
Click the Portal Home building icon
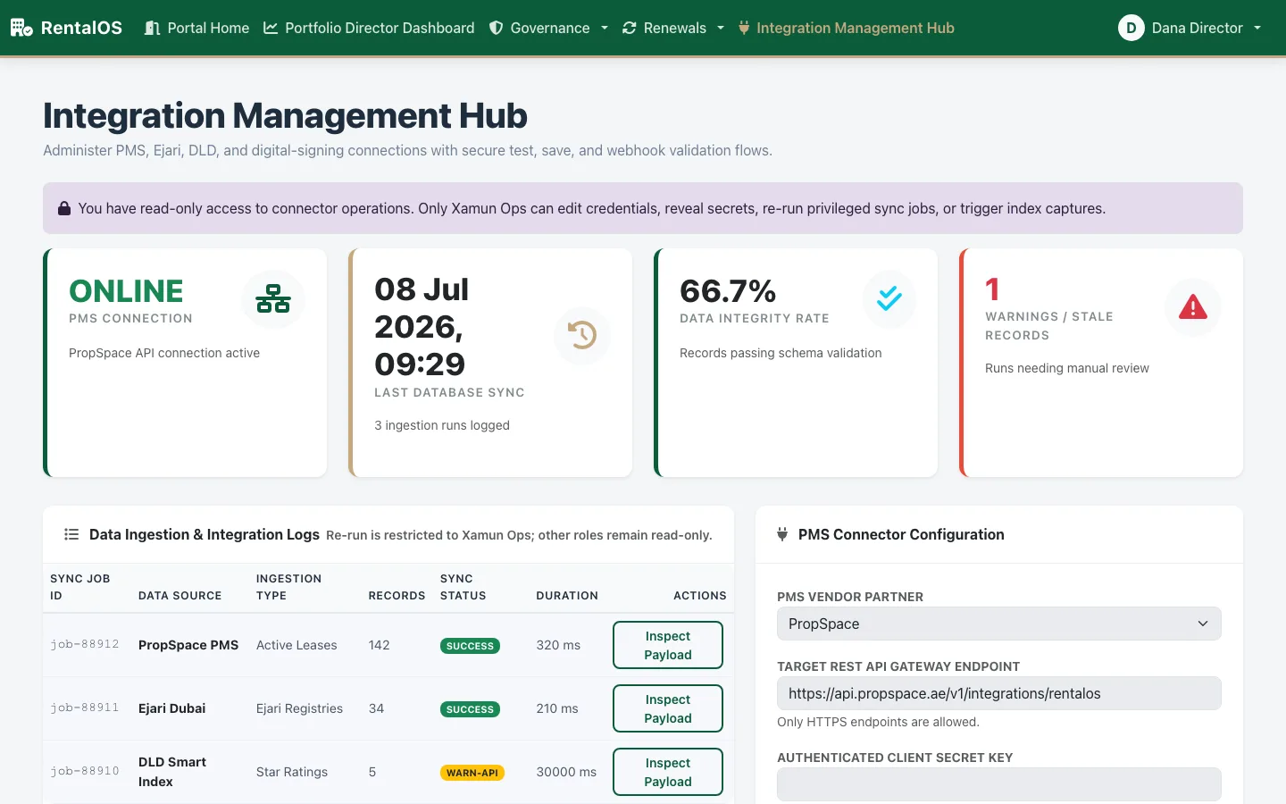point(153,28)
